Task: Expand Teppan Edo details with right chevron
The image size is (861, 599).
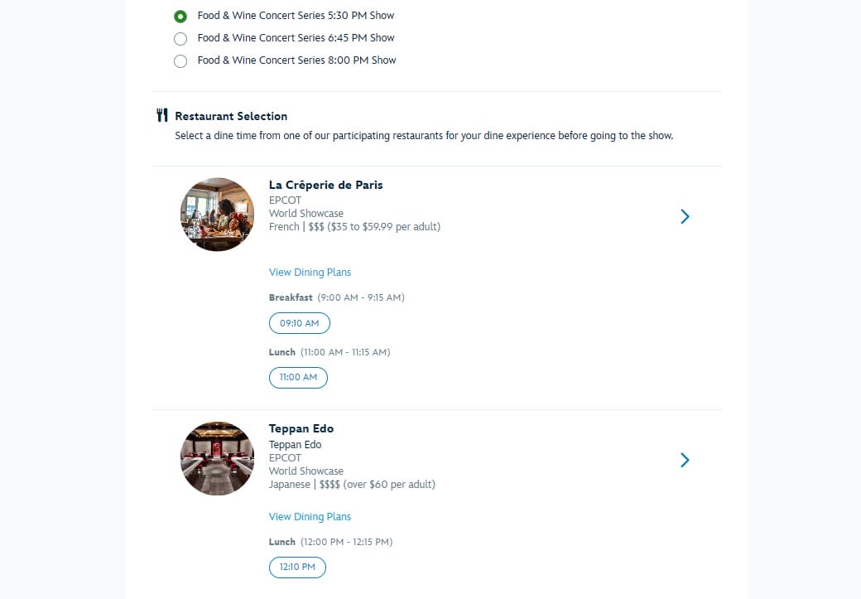Action: click(x=685, y=460)
